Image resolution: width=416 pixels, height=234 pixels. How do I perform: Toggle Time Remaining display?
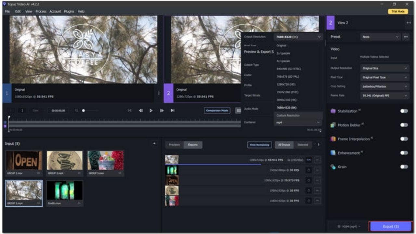(x=260, y=145)
